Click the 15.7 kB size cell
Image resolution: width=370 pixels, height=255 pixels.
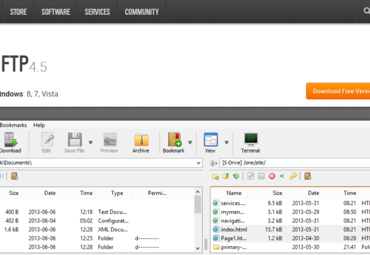point(274,229)
